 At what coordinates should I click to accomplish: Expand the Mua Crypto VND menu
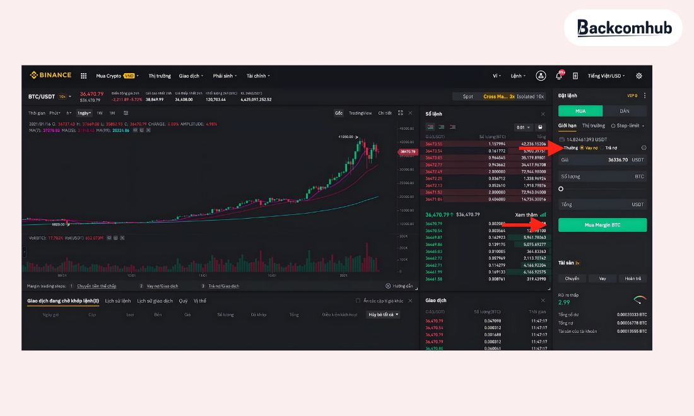click(117, 76)
